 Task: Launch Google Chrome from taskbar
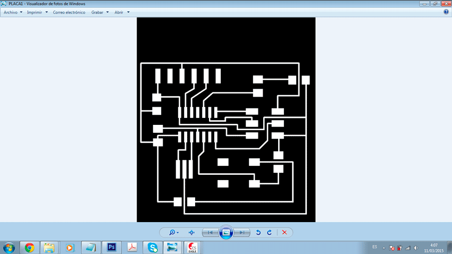pyautogui.click(x=29, y=248)
